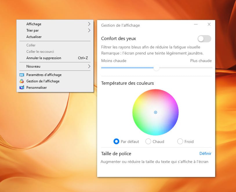Click the Moins chaude label
The height and width of the screenshot is (192, 236).
click(x=114, y=61)
